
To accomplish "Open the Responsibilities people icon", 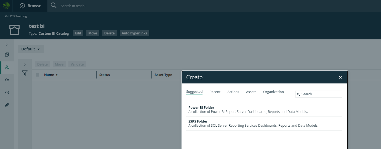I will (7, 80).
